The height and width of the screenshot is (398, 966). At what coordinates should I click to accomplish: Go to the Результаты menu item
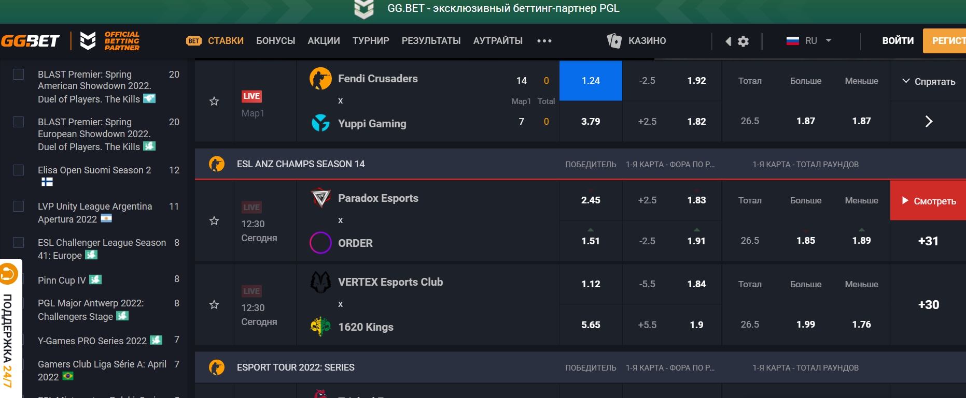coord(431,41)
